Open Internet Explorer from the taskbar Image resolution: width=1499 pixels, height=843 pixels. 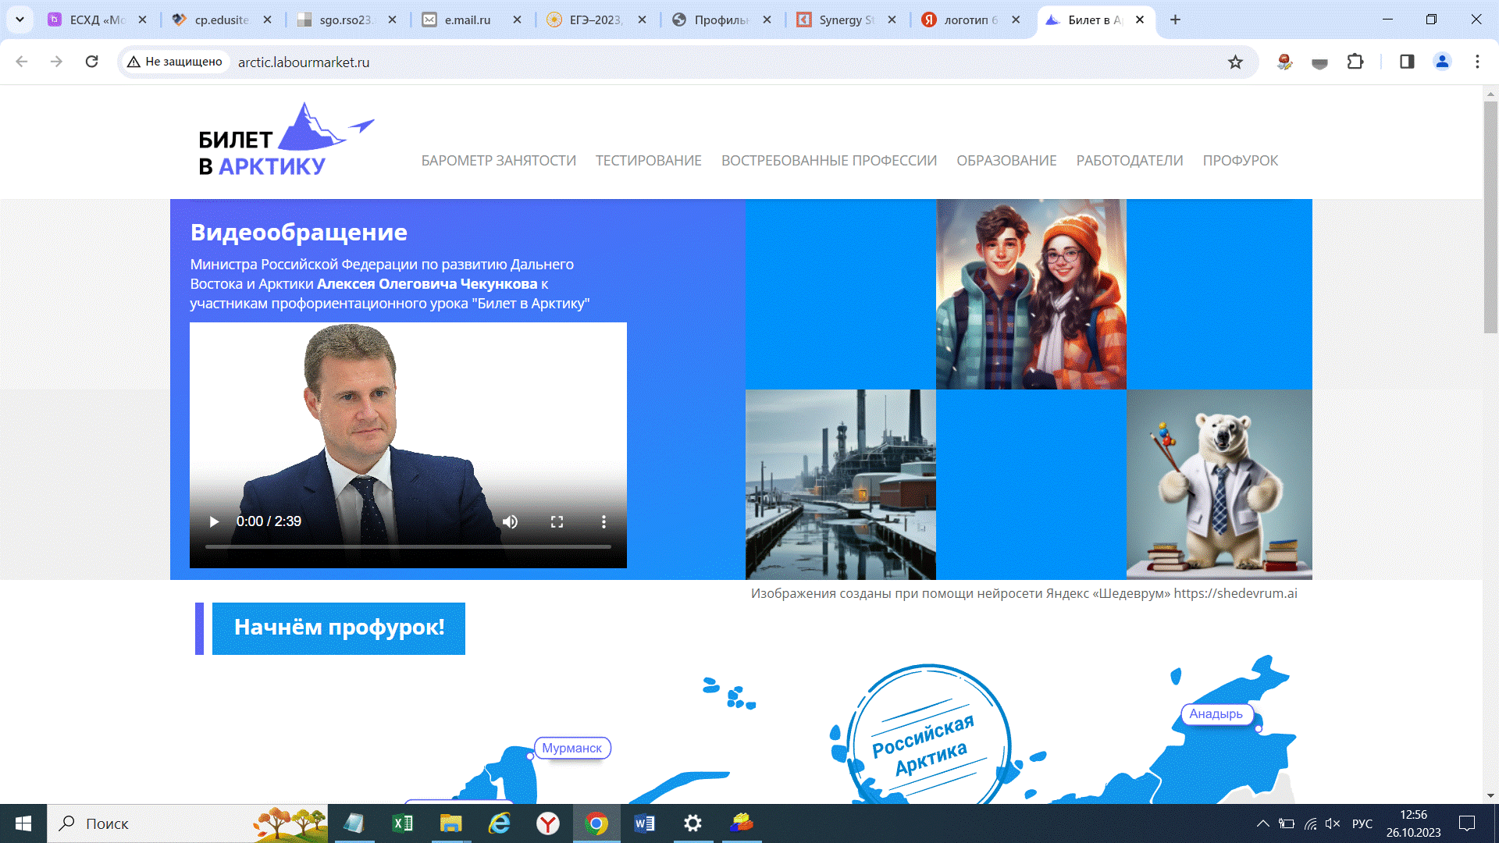[499, 823]
